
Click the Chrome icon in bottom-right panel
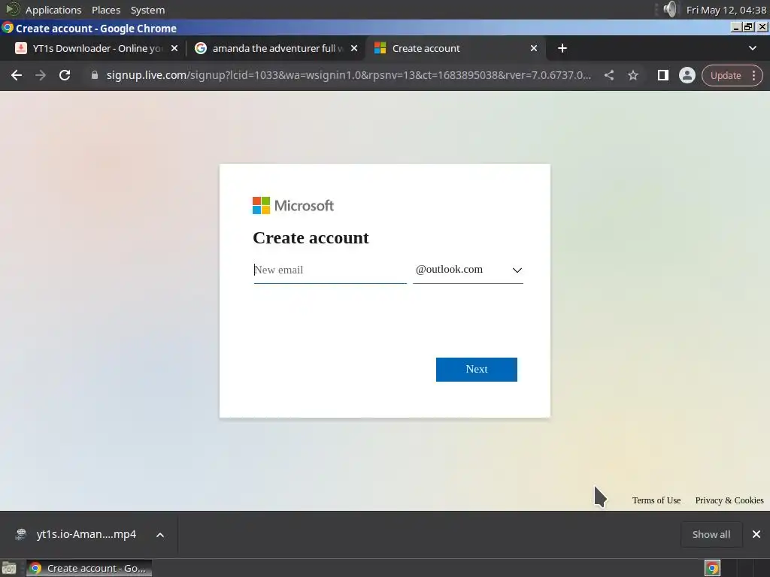pos(712,568)
